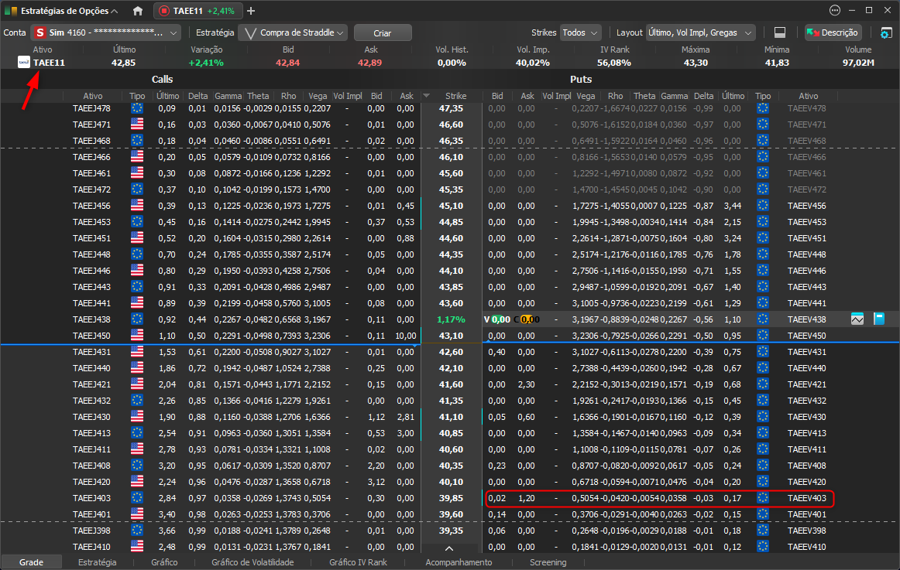Select the TAEE11 +2,41% tab
The image size is (900, 570).
click(198, 11)
